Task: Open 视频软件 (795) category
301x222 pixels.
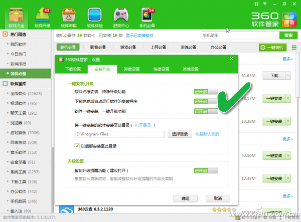Action: [x=24, y=103]
